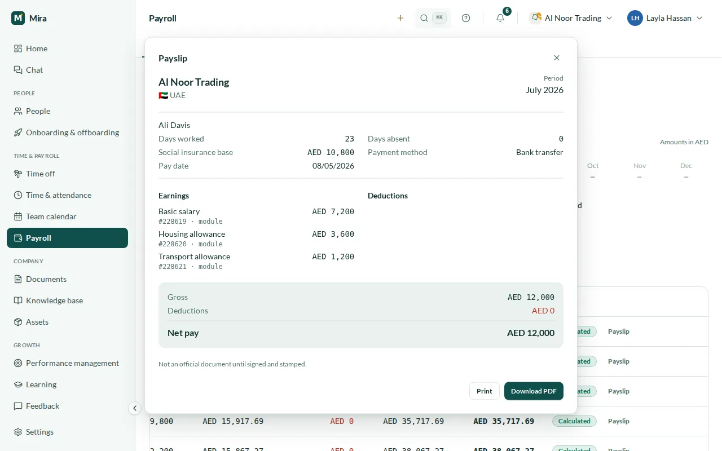Click the employee name Ali Davis
Screen dimensions: 722x451
coord(174,125)
